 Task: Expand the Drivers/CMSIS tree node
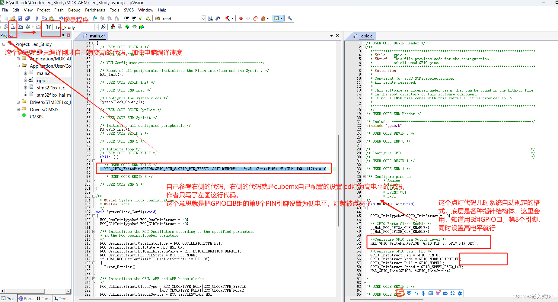click(x=18, y=109)
